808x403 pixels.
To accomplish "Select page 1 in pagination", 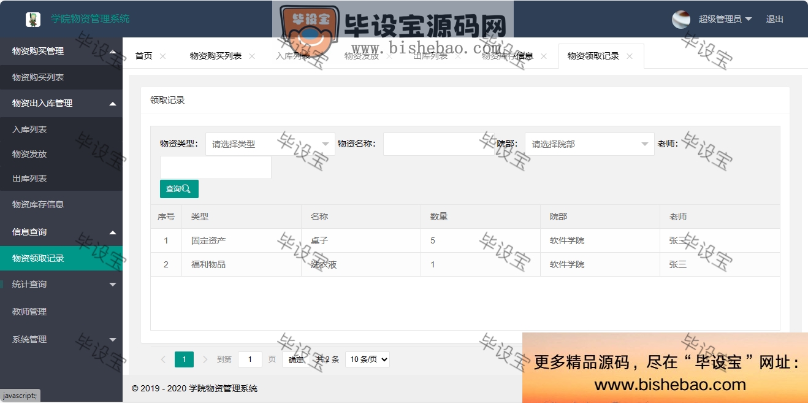I will 184,359.
